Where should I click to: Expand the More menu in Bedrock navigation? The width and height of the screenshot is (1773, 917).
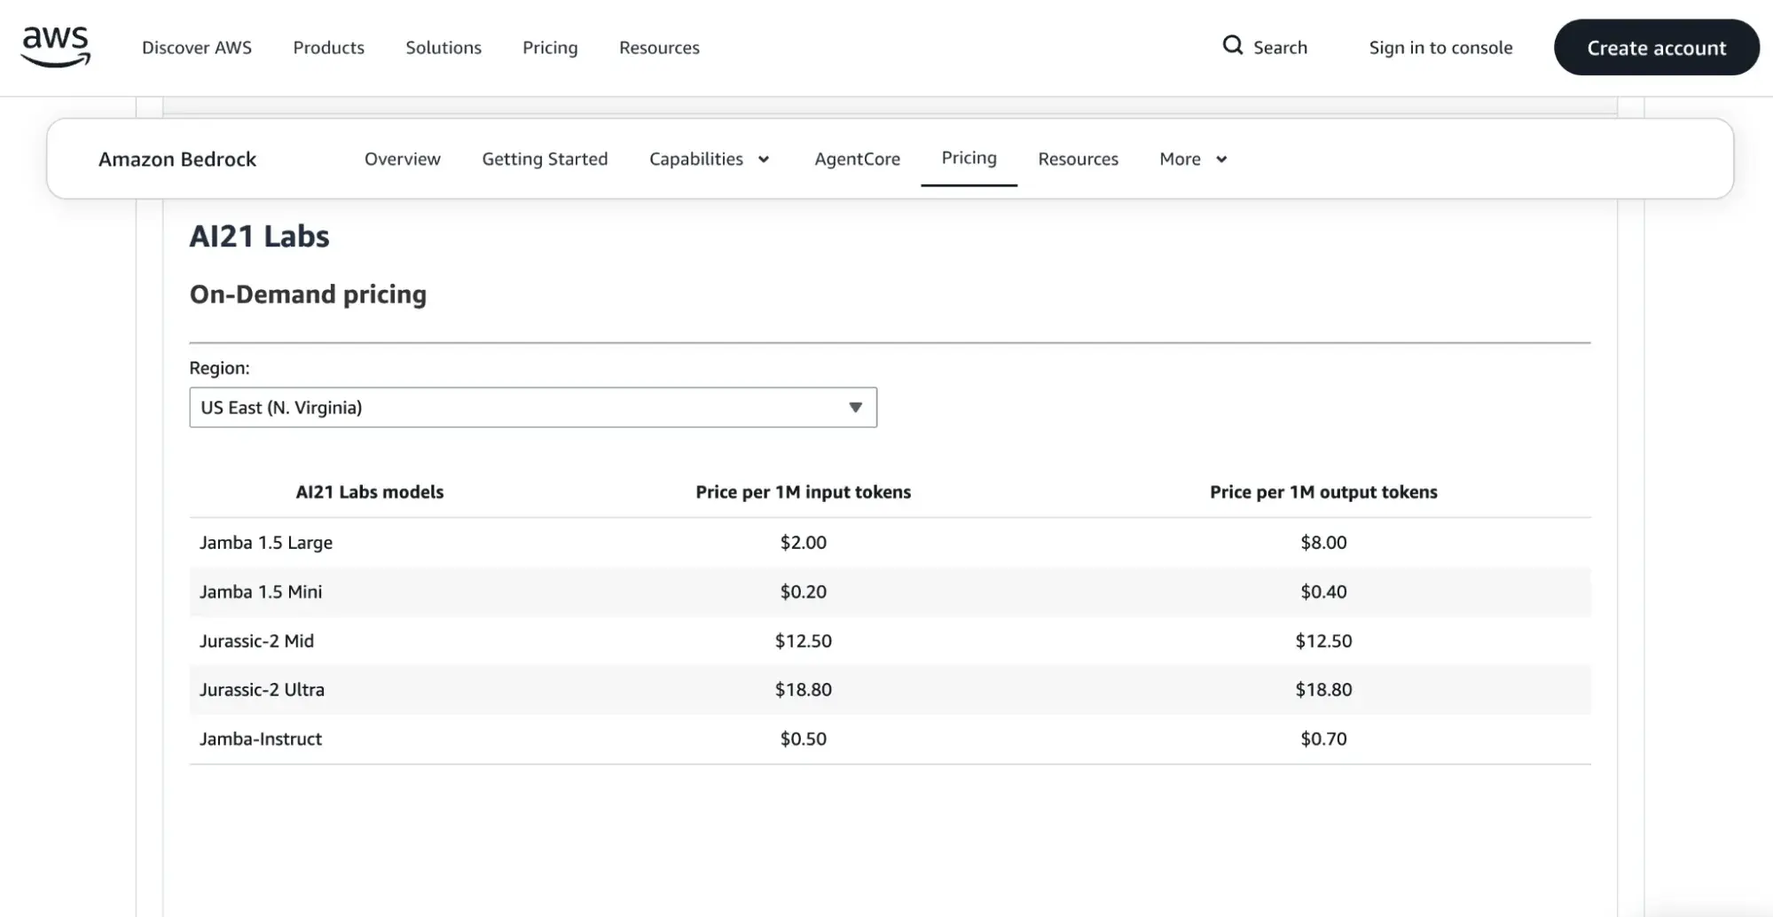coord(1192,159)
